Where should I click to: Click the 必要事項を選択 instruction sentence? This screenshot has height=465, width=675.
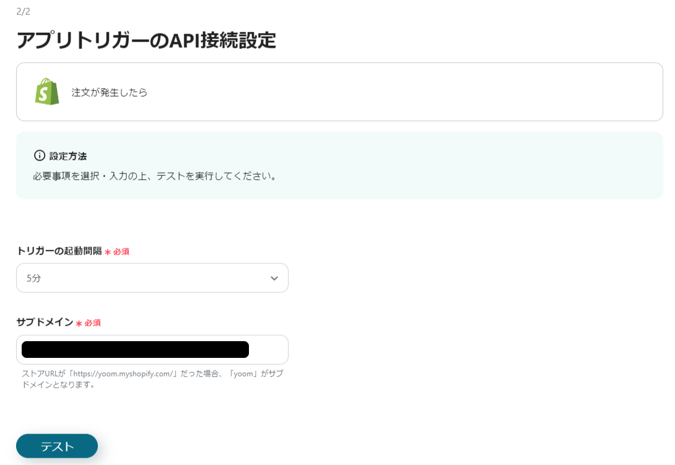(156, 176)
